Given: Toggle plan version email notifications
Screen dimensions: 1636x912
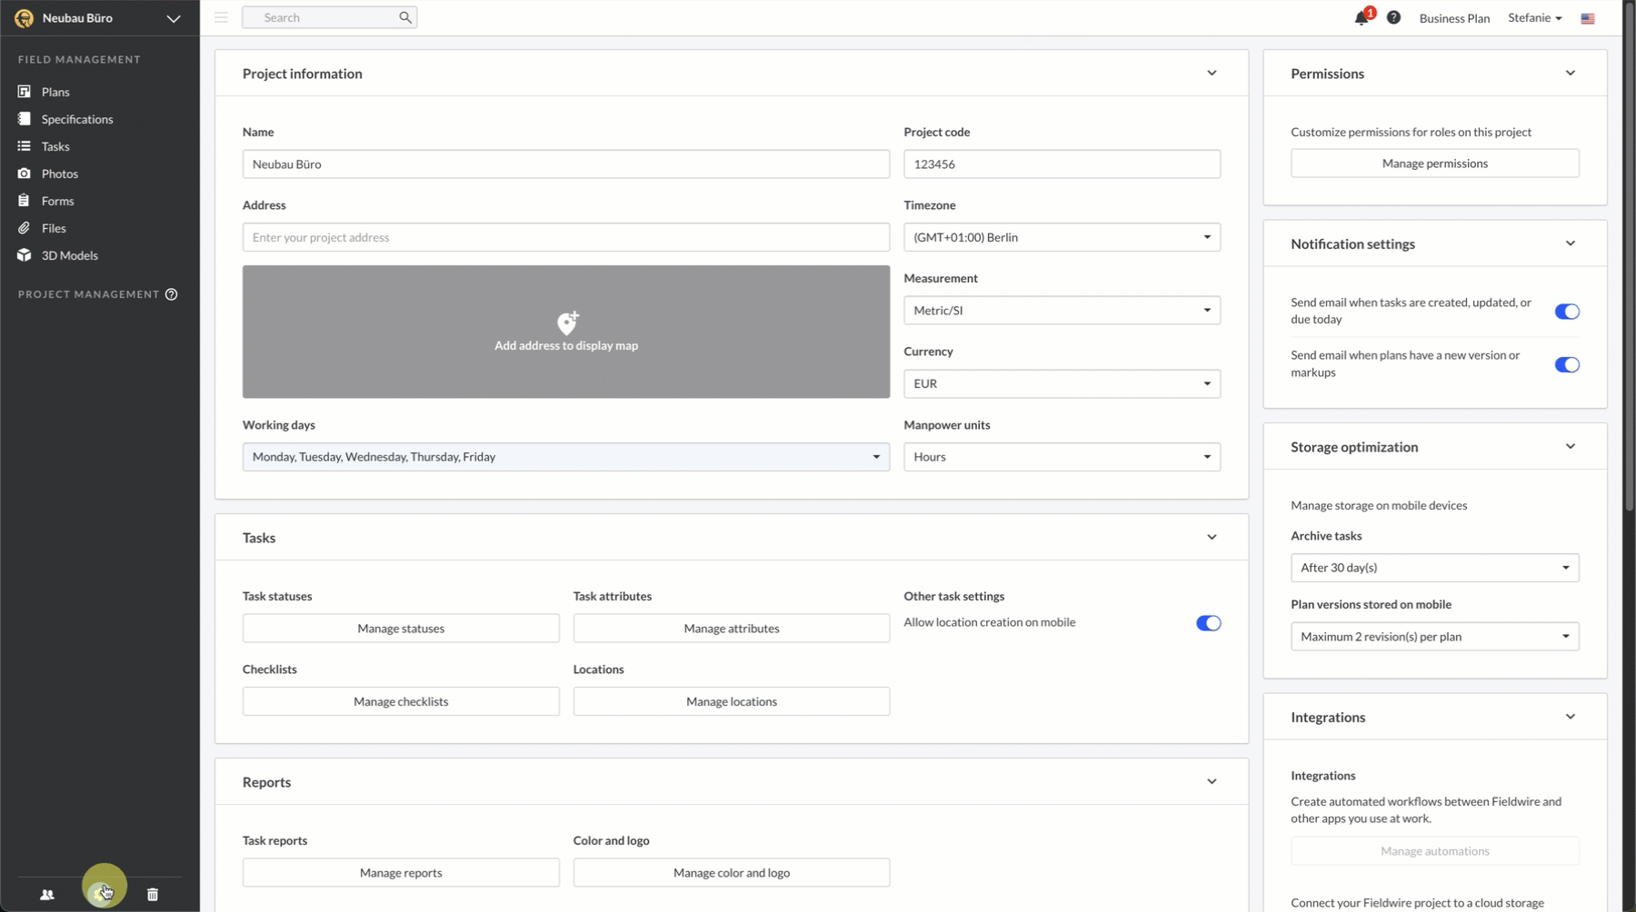Looking at the screenshot, I should (x=1566, y=365).
